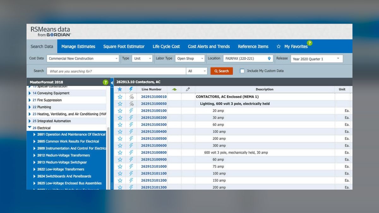Click the lightning bolt column header icon
379x213 pixels.
pyautogui.click(x=131, y=89)
